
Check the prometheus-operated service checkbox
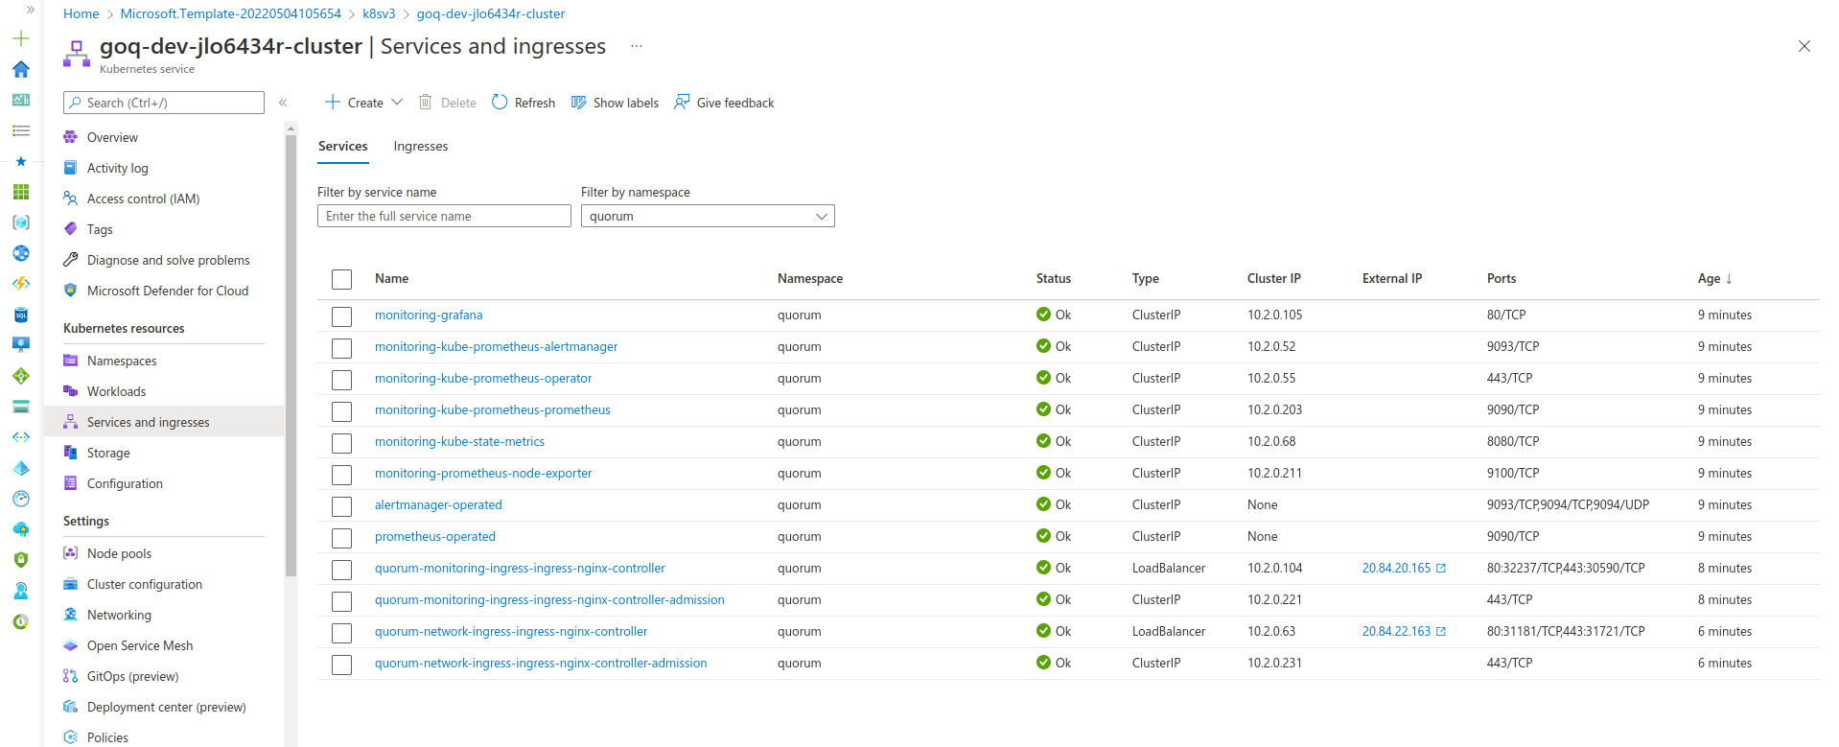(x=341, y=537)
